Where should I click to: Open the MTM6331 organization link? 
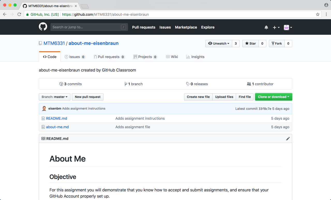pos(54,43)
